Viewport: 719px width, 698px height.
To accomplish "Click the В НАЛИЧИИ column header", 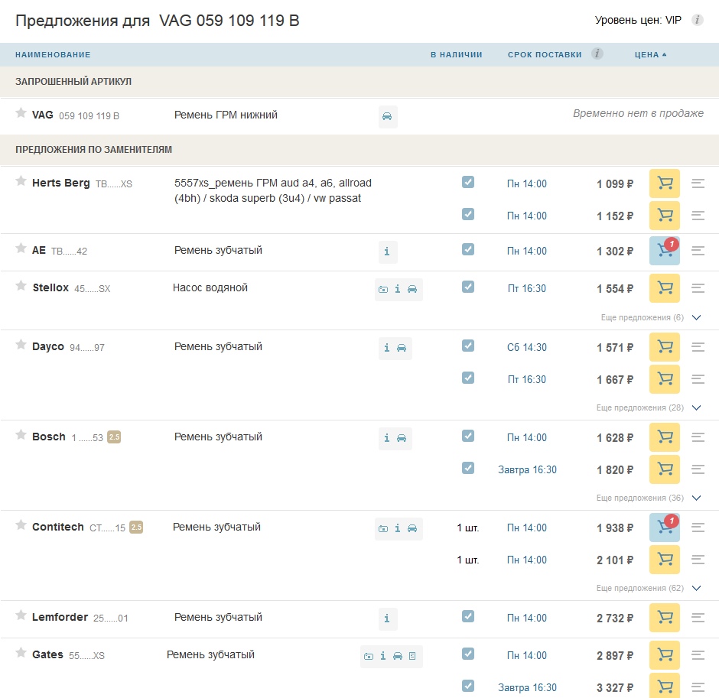I will point(456,54).
